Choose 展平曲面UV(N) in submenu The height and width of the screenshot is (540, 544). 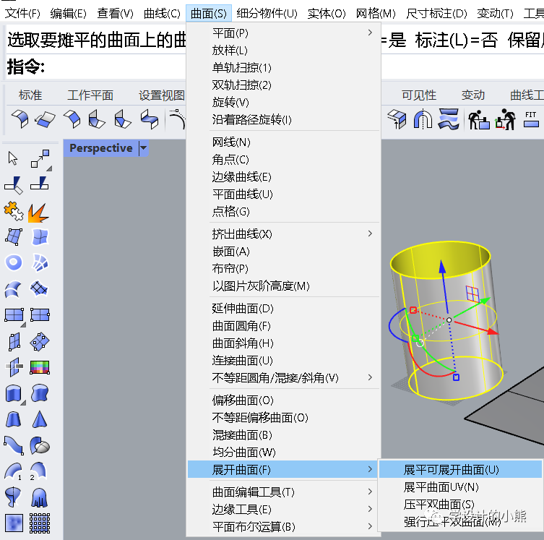(460, 487)
